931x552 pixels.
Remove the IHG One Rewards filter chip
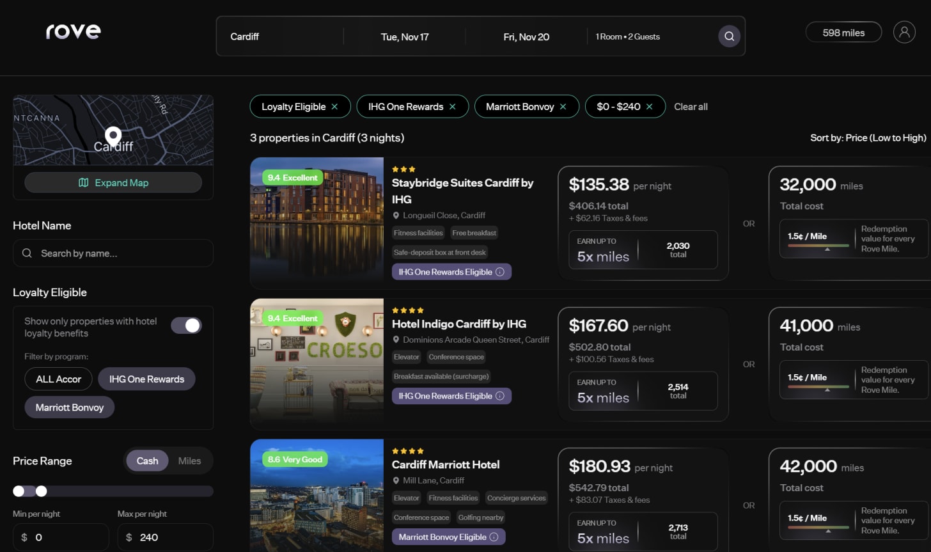point(453,107)
